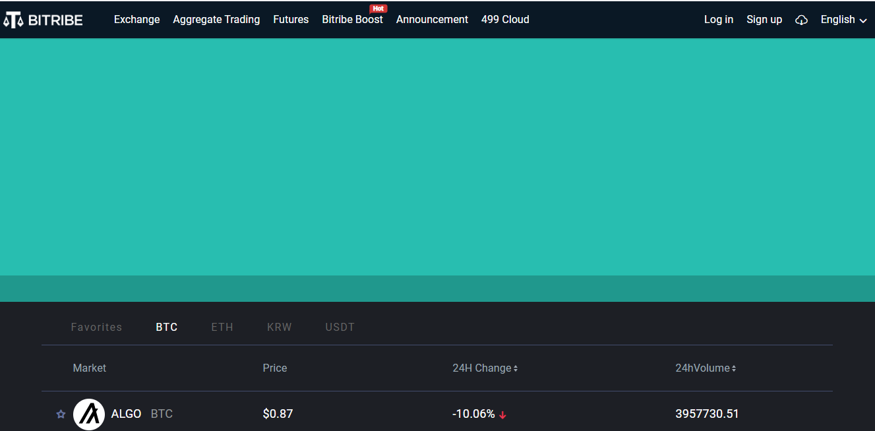Screen dimensions: 875x431
Task: Click Sign up
Action: click(764, 20)
